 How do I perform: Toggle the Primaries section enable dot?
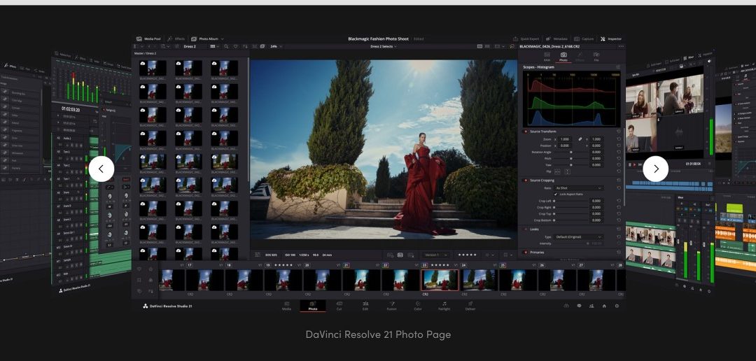tap(526, 252)
